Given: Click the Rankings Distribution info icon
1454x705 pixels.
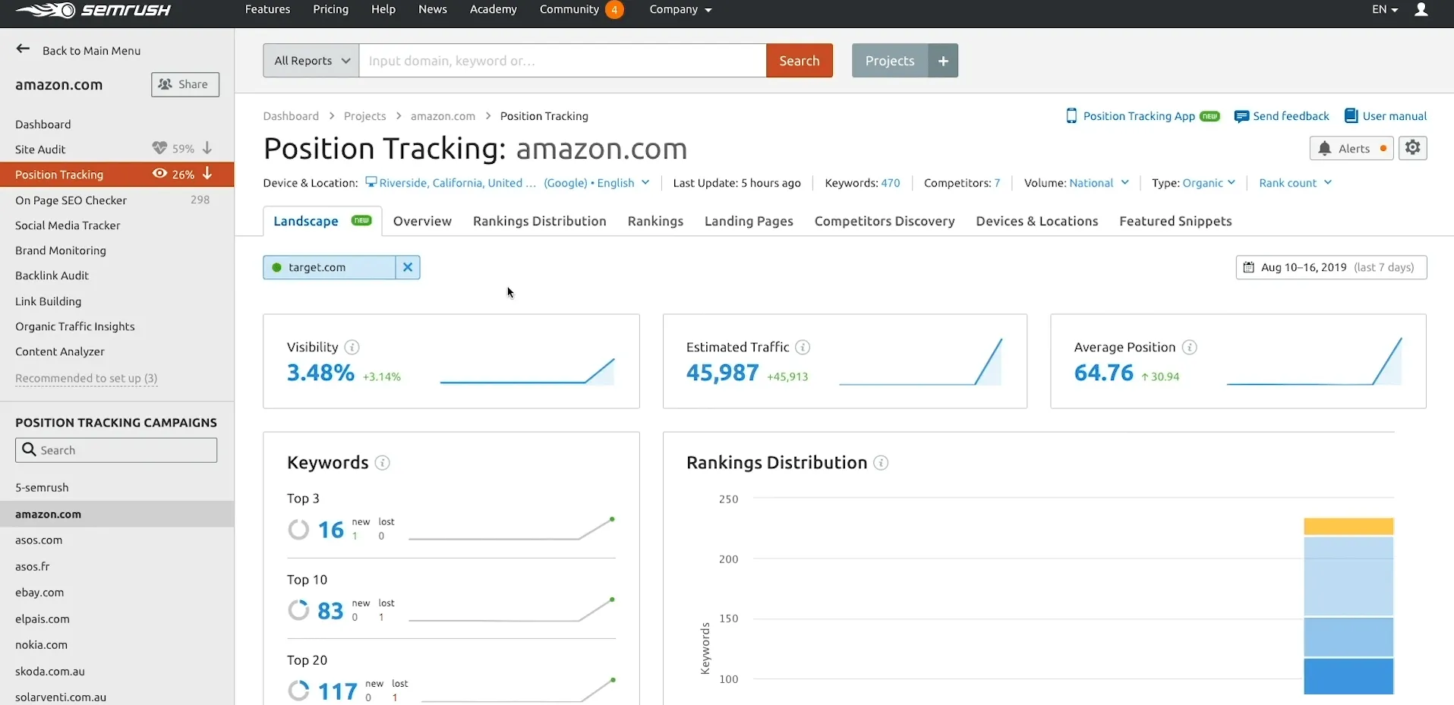Looking at the screenshot, I should (881, 463).
